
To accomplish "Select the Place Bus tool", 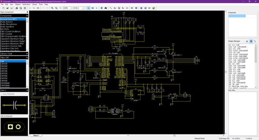I will point(115,8).
